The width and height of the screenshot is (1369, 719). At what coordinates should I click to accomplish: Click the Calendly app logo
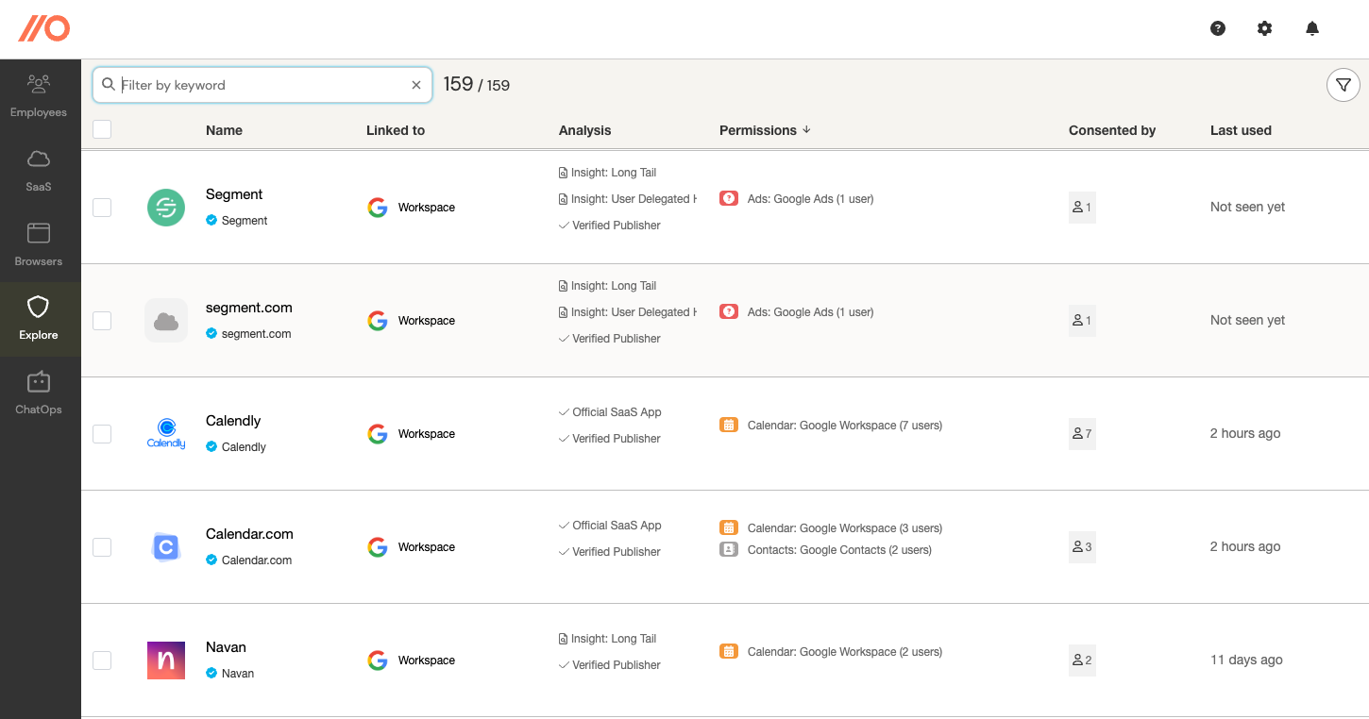(166, 434)
